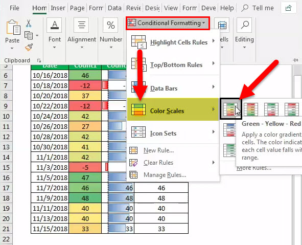Click the Format Painter brush icon
This screenshot has height=245, width=302.
29,47
